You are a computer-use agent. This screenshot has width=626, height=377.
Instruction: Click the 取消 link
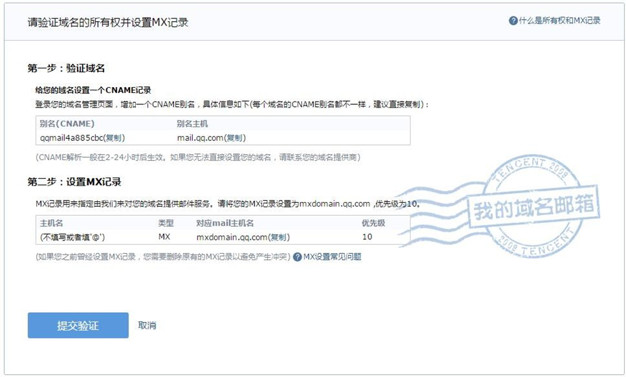click(x=147, y=326)
